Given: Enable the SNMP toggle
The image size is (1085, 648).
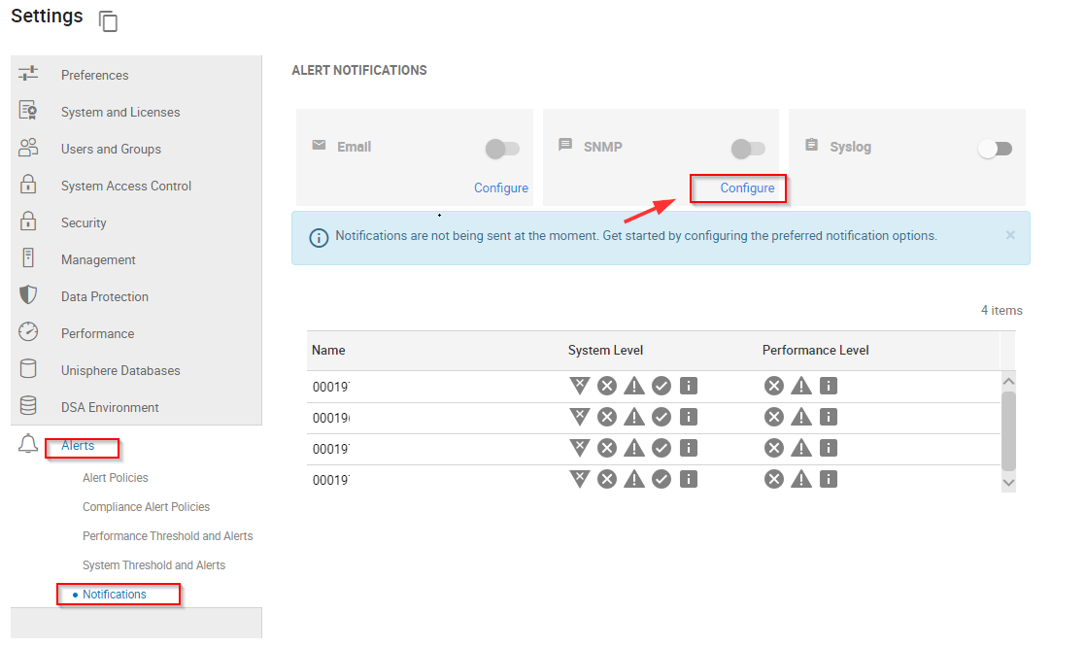Looking at the screenshot, I should point(748,147).
